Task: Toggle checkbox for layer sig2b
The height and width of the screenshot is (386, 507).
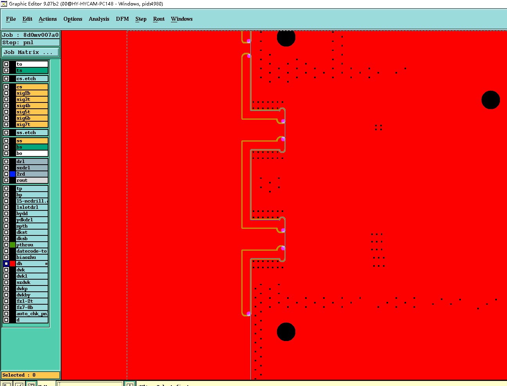Action: pos(6,93)
